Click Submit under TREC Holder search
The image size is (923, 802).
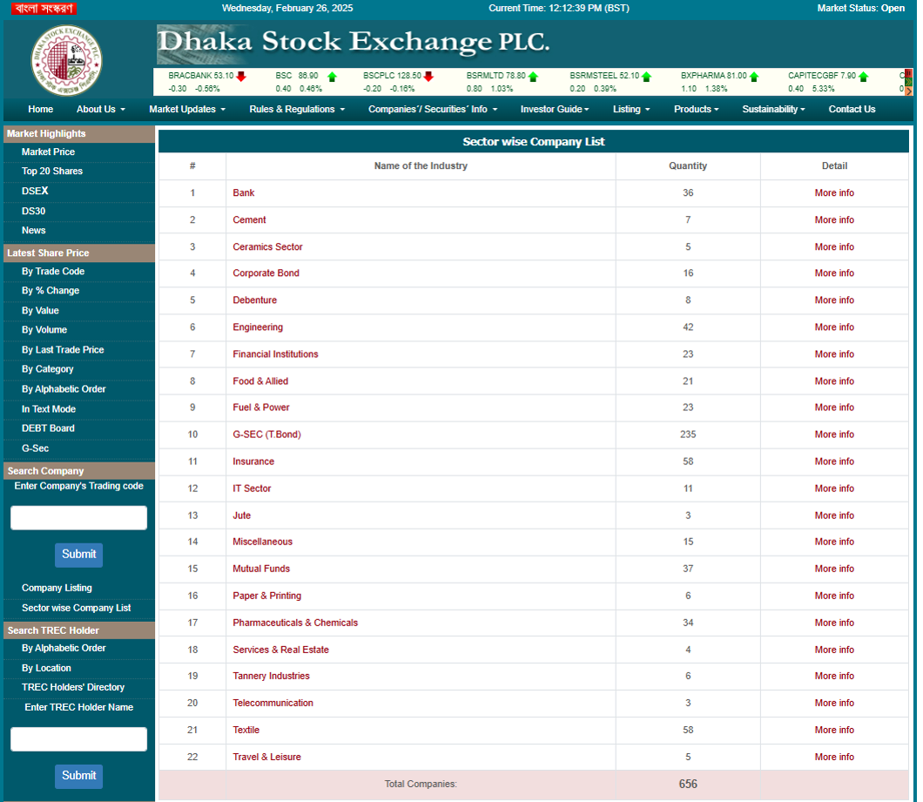[x=79, y=777]
